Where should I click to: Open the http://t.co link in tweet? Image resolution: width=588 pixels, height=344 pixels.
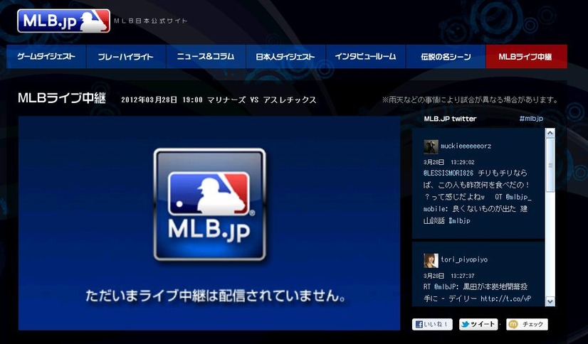[506, 299]
